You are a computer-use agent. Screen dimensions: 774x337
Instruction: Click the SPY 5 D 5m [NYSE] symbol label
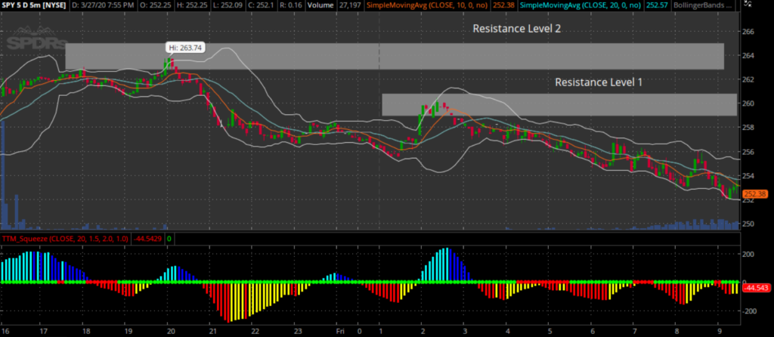(x=34, y=5)
